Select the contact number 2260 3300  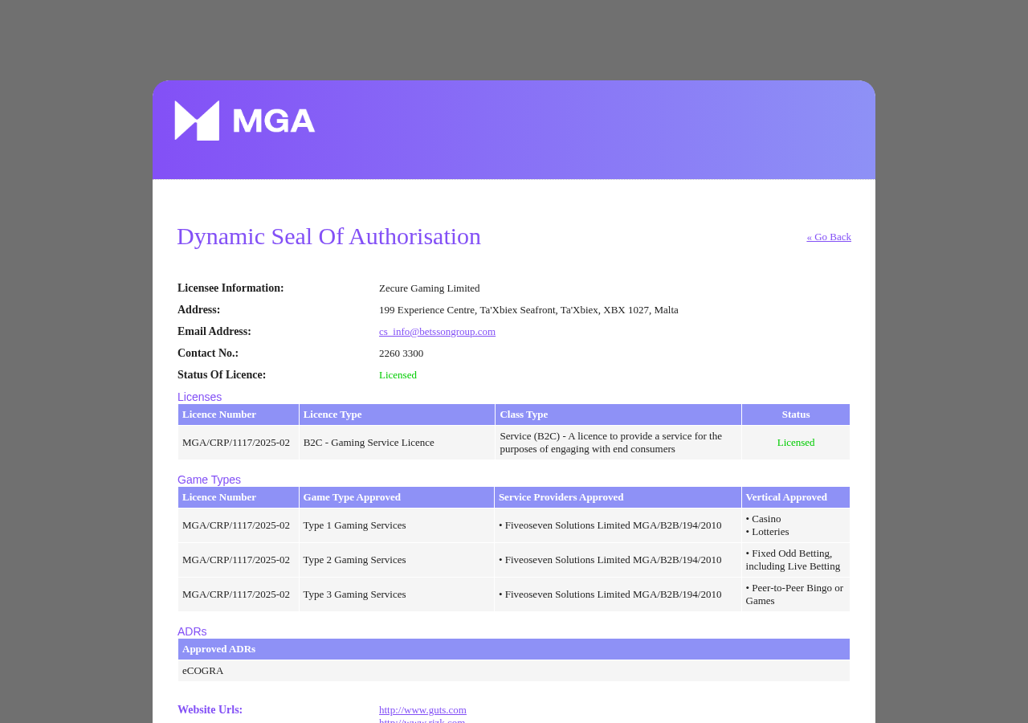(x=401, y=353)
